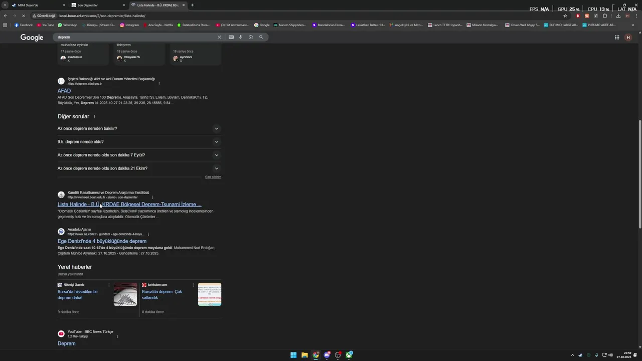Switch to the Son Depremler tab
Viewport: 642px width, 361px height.
(x=99, y=5)
